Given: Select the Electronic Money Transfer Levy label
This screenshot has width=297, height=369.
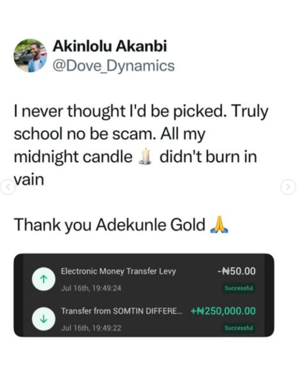Looking at the screenshot, I should (x=118, y=271).
